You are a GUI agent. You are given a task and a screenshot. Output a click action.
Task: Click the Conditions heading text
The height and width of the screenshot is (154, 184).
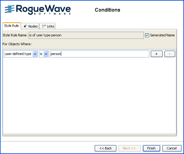coord(108,10)
